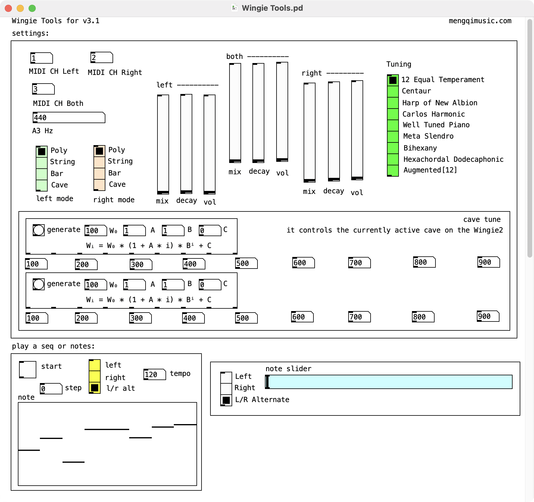Click the left decay slider
Viewport: 534px width, 502px height.
pos(186,144)
